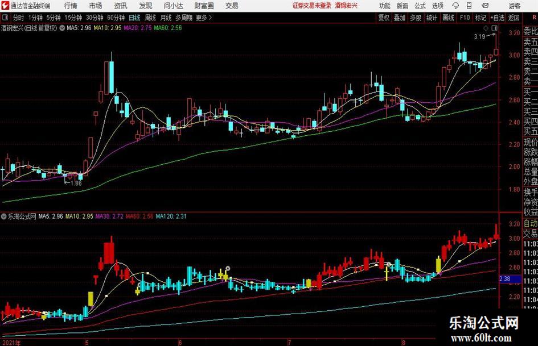Open the 问小达 menu
This screenshot has height=346, width=538.
174,6
